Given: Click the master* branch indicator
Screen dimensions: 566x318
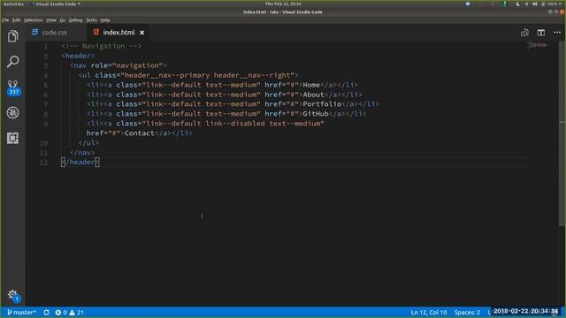Looking at the screenshot, I should (21, 312).
